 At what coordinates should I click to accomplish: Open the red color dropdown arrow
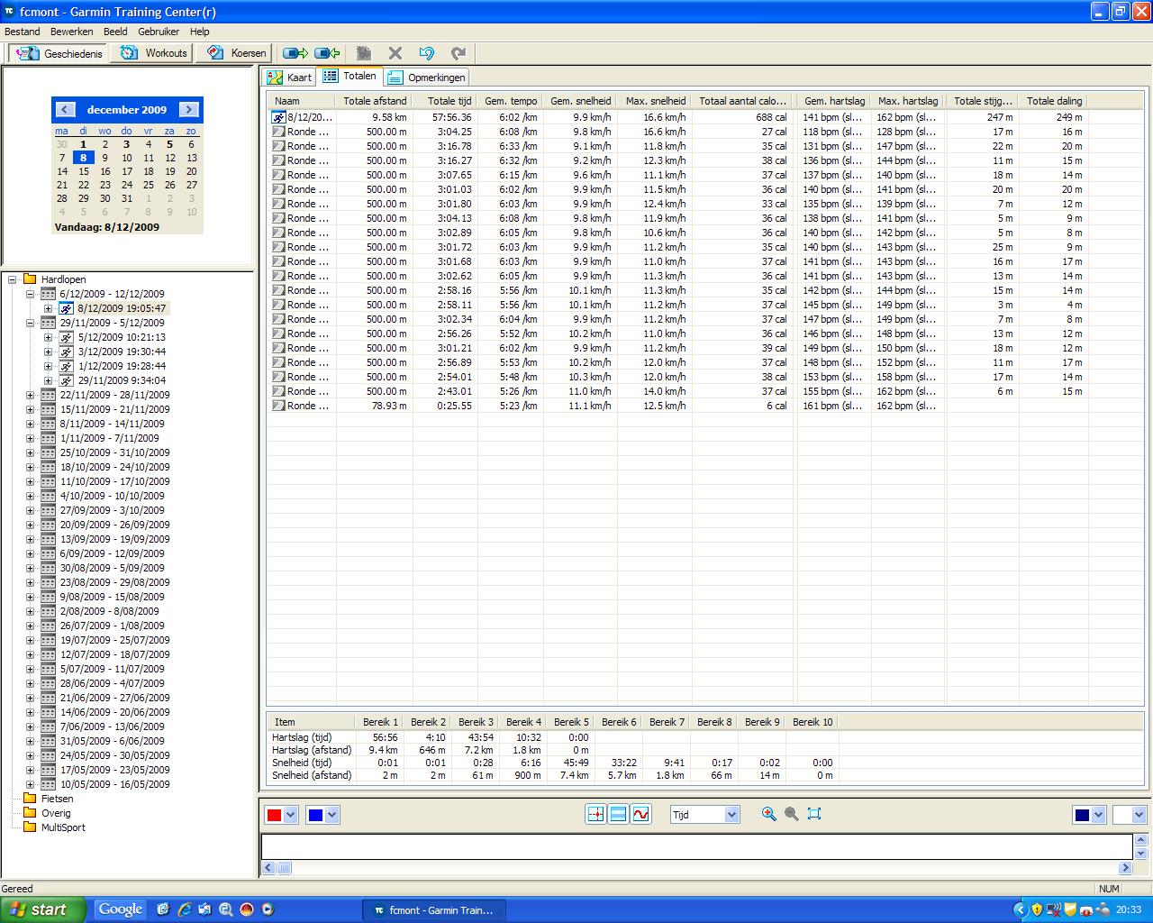pos(290,815)
